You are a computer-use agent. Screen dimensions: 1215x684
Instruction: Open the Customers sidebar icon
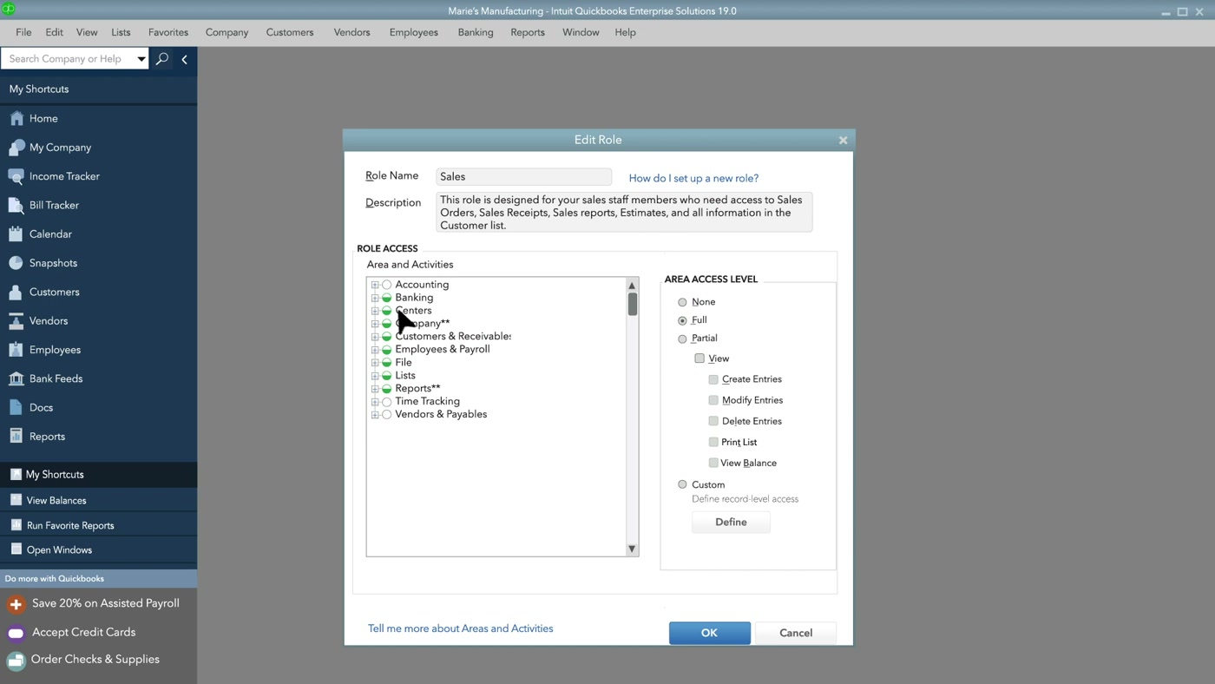16,292
